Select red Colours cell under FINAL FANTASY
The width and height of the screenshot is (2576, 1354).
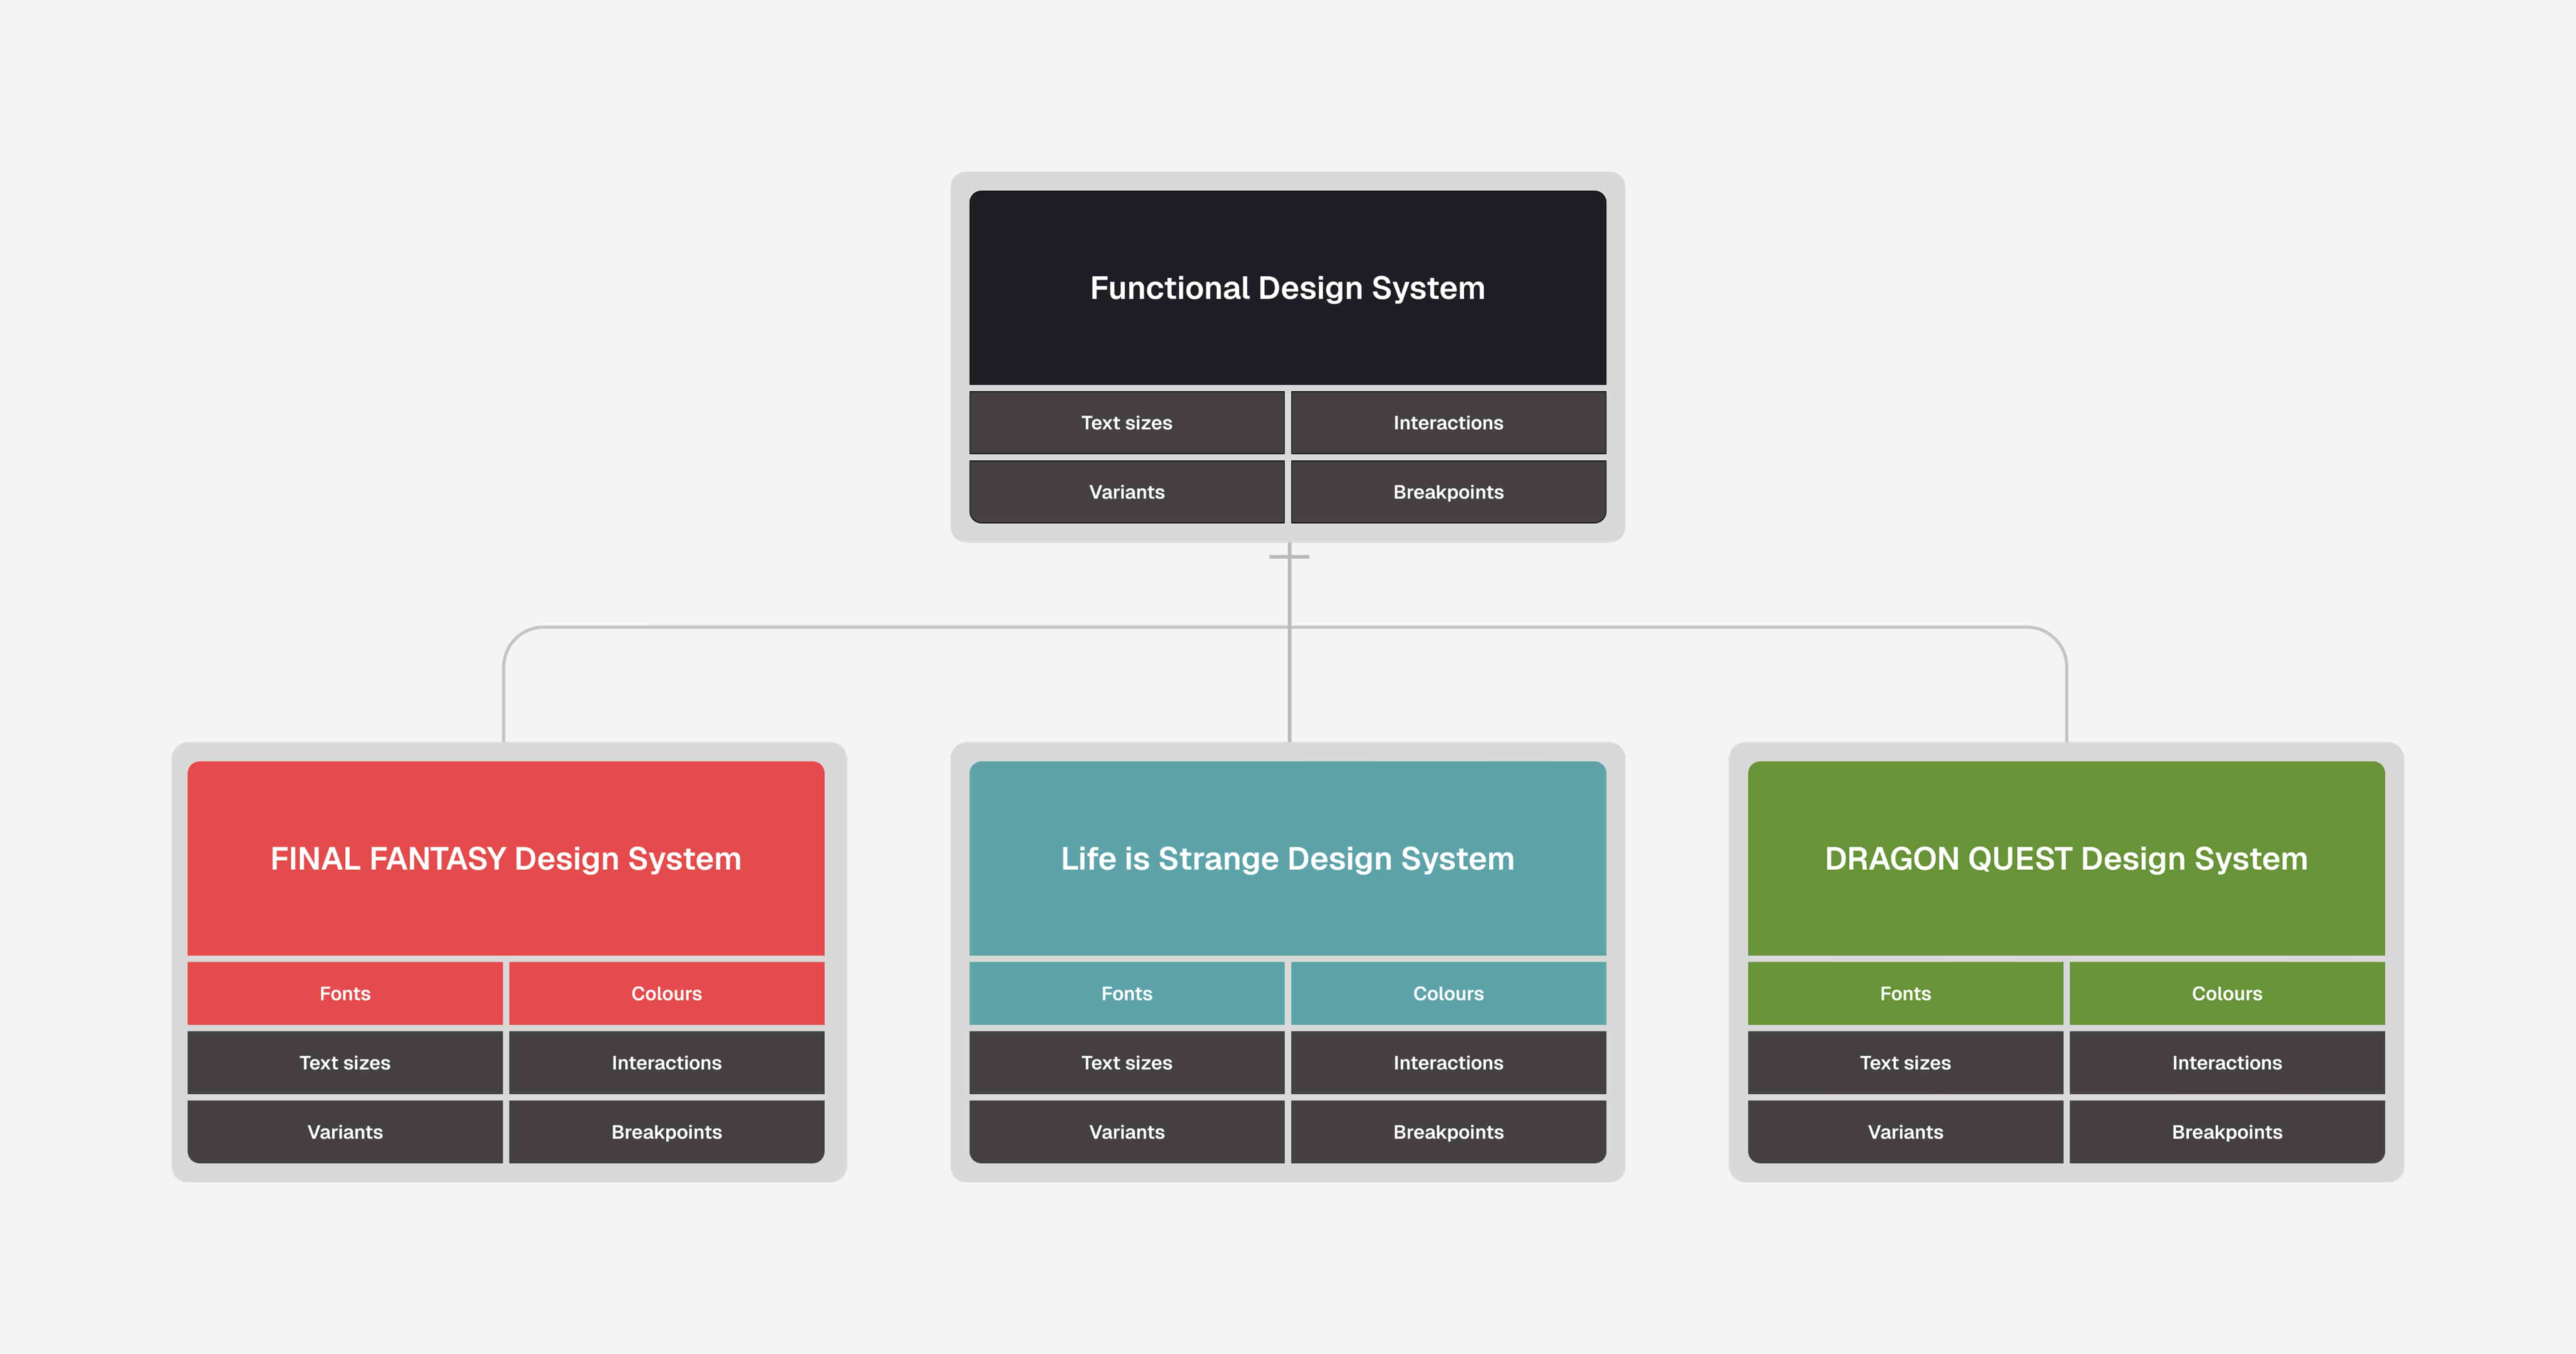click(666, 993)
